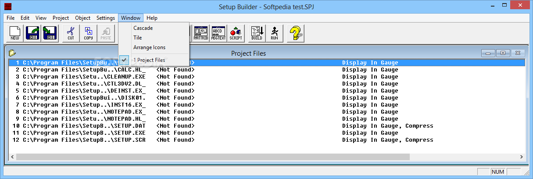Click the RUN running-man icon

[274, 33]
